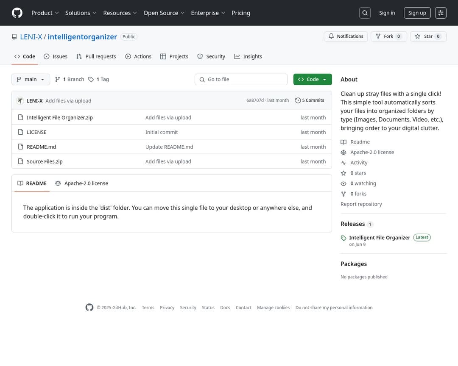This screenshot has width=458, height=366.
Task: Click the footer Docs link
Action: [x=225, y=308]
